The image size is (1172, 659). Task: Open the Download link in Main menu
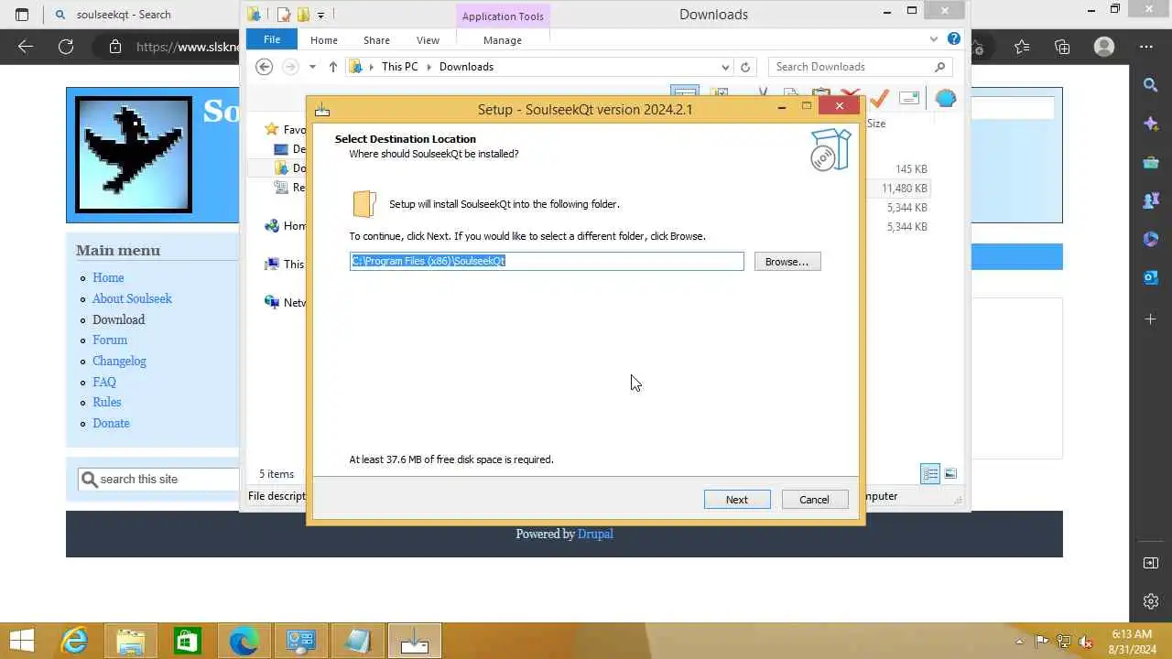[118, 319]
